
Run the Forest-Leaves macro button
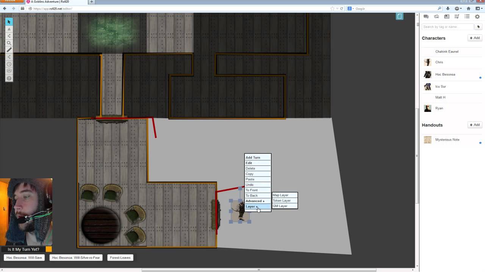tap(120, 258)
